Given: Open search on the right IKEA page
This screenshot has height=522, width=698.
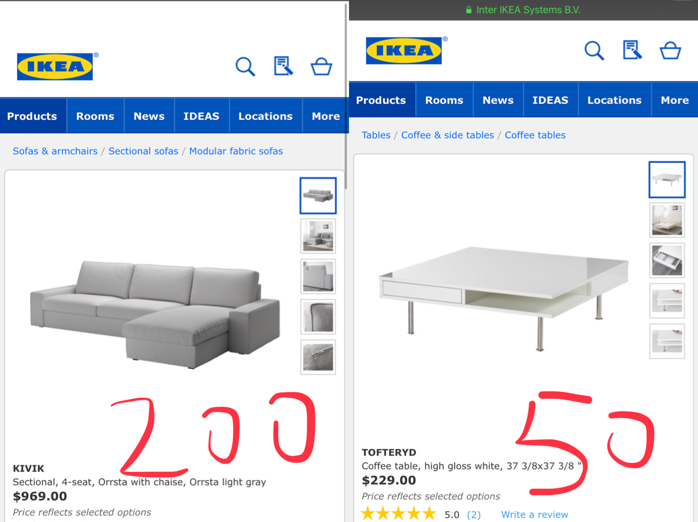Looking at the screenshot, I should click(x=594, y=51).
